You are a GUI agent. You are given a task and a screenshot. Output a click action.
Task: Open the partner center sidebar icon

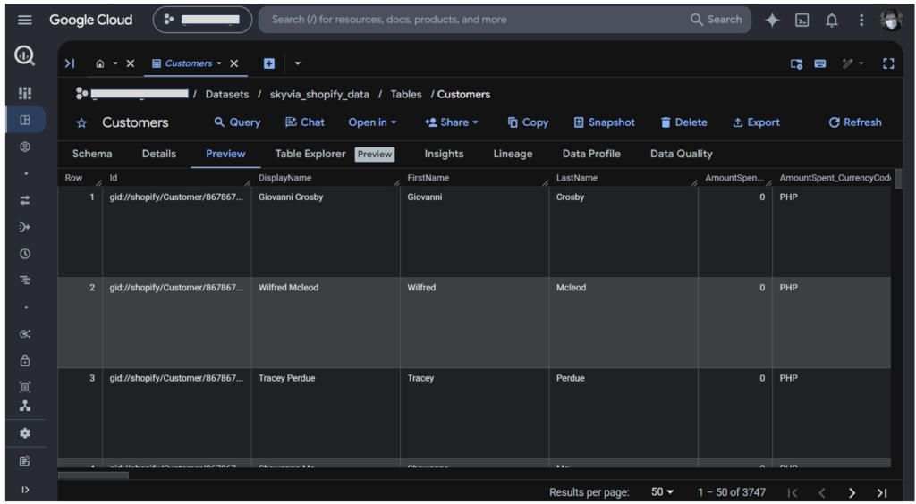click(x=24, y=406)
